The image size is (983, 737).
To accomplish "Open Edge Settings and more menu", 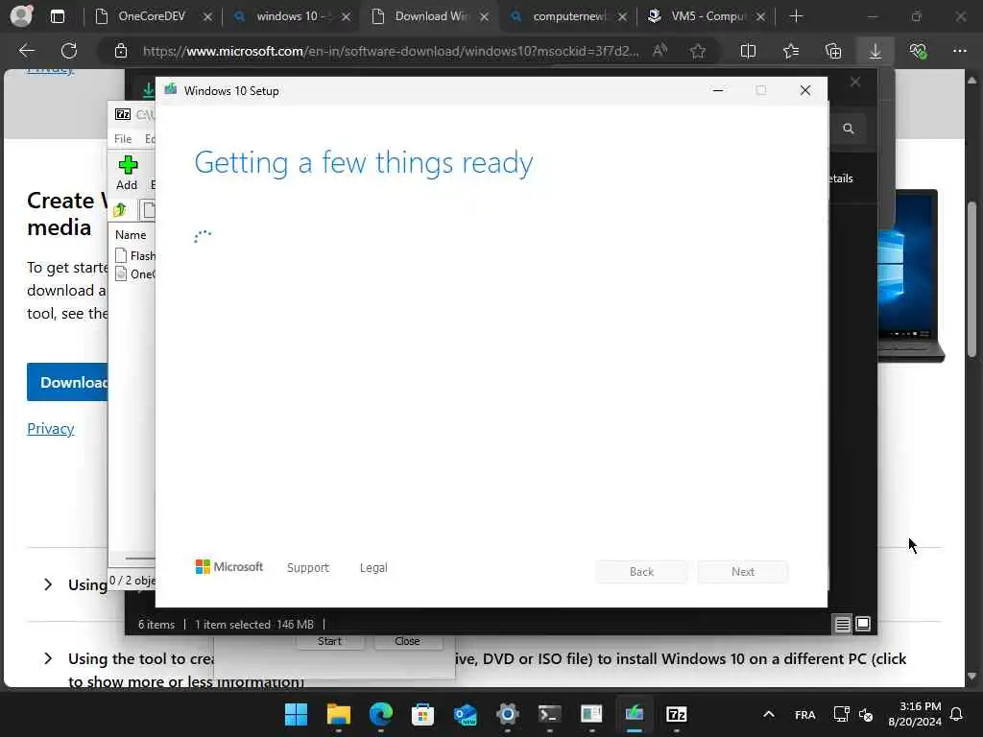I will pyautogui.click(x=960, y=51).
